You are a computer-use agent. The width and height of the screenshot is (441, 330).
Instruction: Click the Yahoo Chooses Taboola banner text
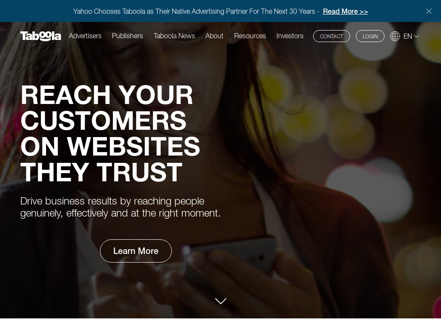point(194,11)
